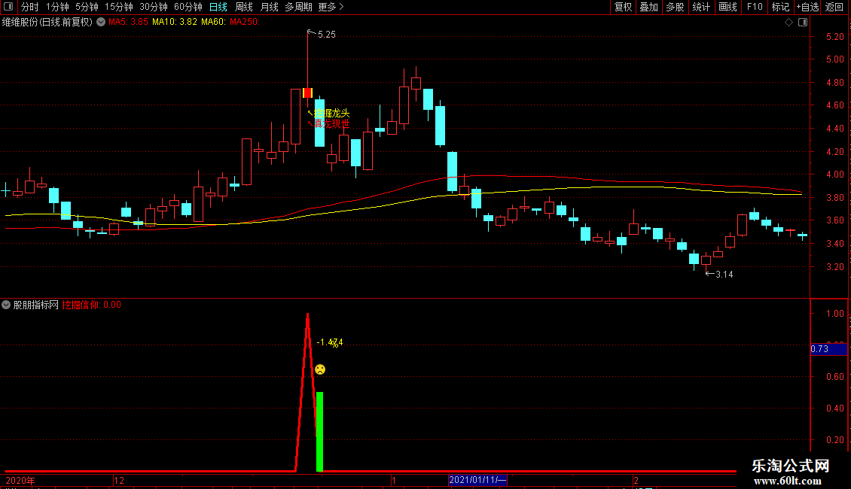Open the 统计 statistics tool
Screen dimensions: 851x489
coord(701,7)
